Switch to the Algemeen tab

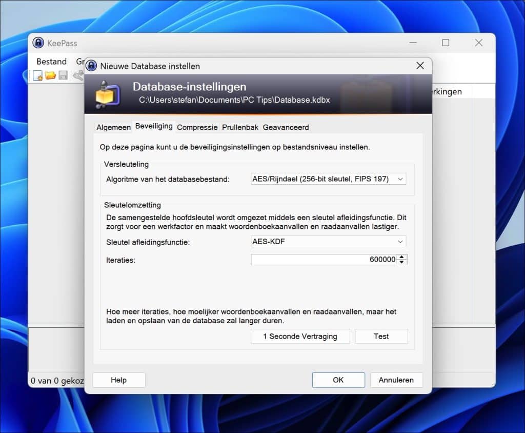tap(113, 127)
